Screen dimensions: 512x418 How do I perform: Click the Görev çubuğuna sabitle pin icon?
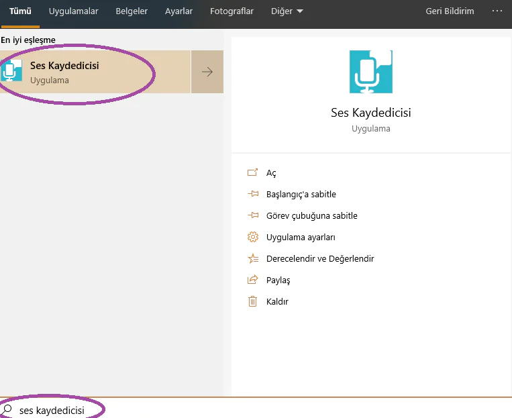[x=253, y=215]
